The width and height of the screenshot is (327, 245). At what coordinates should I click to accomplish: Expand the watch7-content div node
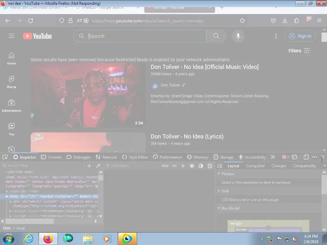(x=10, y=202)
